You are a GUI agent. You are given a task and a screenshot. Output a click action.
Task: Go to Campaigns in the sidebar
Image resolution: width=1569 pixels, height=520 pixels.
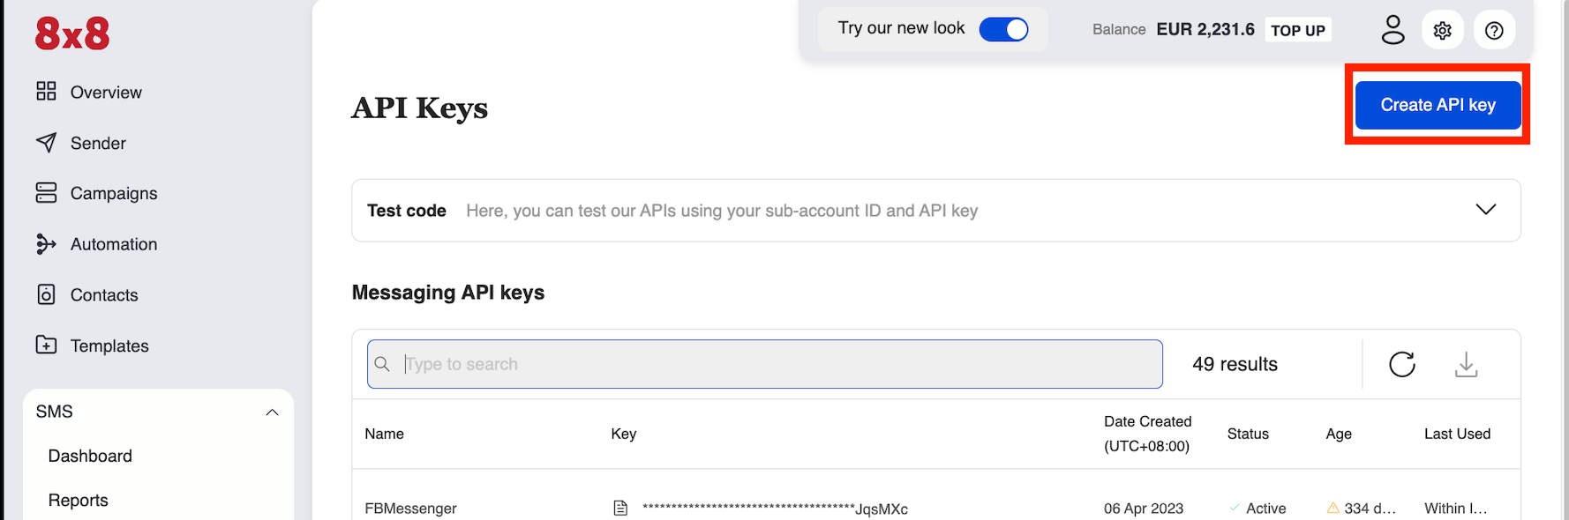pyautogui.click(x=114, y=194)
